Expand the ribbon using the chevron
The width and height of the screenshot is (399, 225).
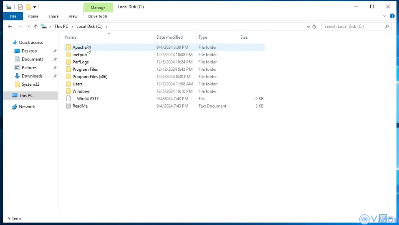[385, 16]
